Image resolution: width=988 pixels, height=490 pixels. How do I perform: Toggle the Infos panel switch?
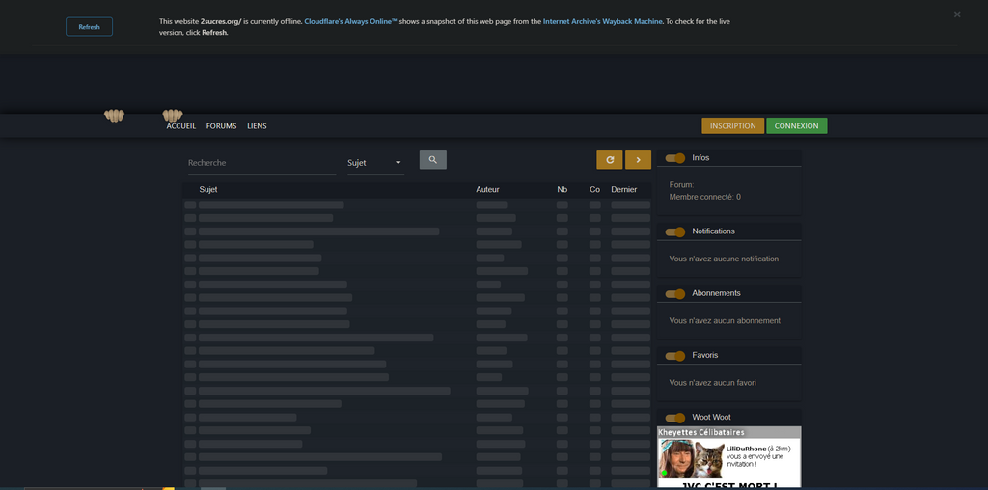click(675, 158)
